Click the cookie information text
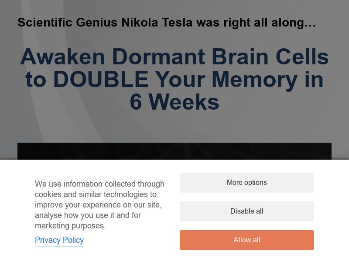The height and width of the screenshot is (261, 349). tap(99, 204)
